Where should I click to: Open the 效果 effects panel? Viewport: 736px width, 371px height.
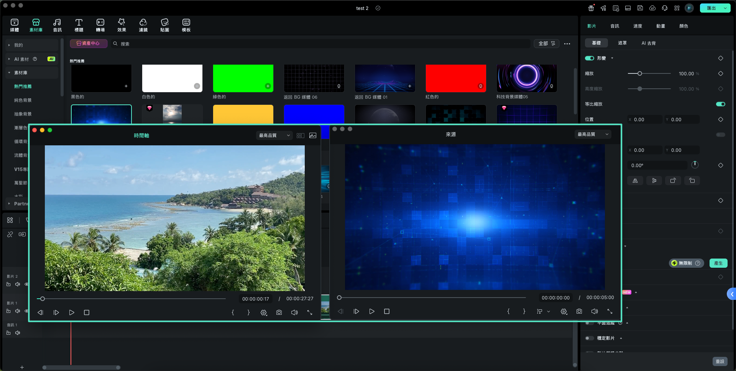pos(122,25)
